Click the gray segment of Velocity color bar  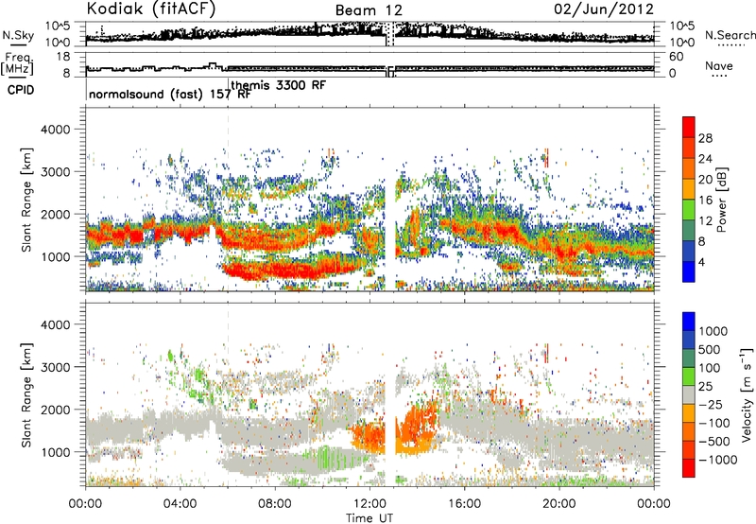[689, 394]
